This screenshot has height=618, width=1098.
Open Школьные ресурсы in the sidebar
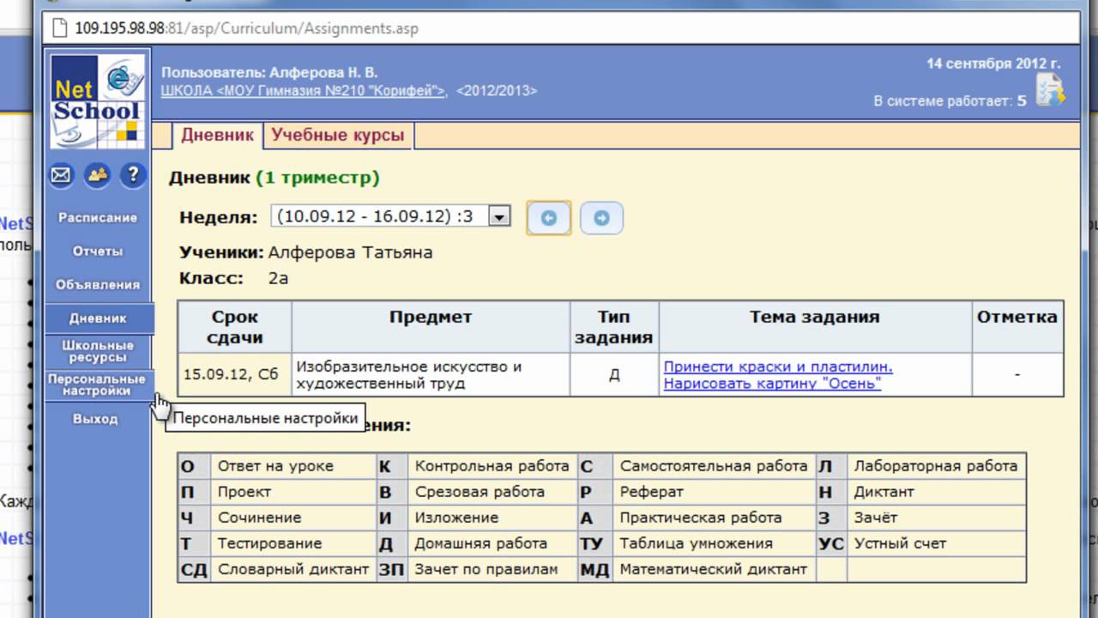click(x=98, y=351)
